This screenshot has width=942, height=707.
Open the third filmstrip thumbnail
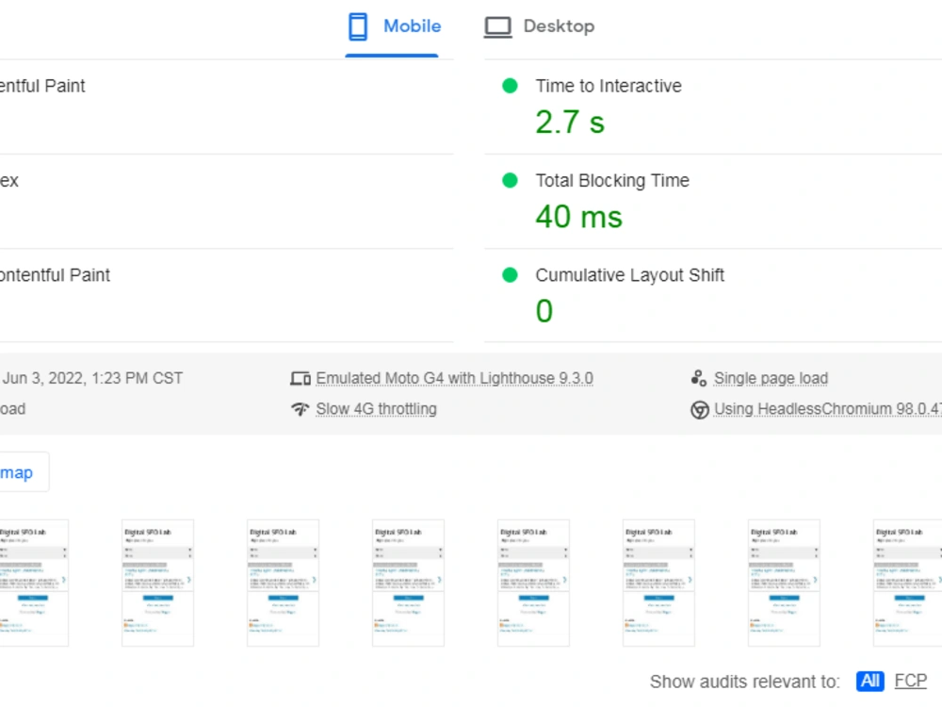coord(283,584)
